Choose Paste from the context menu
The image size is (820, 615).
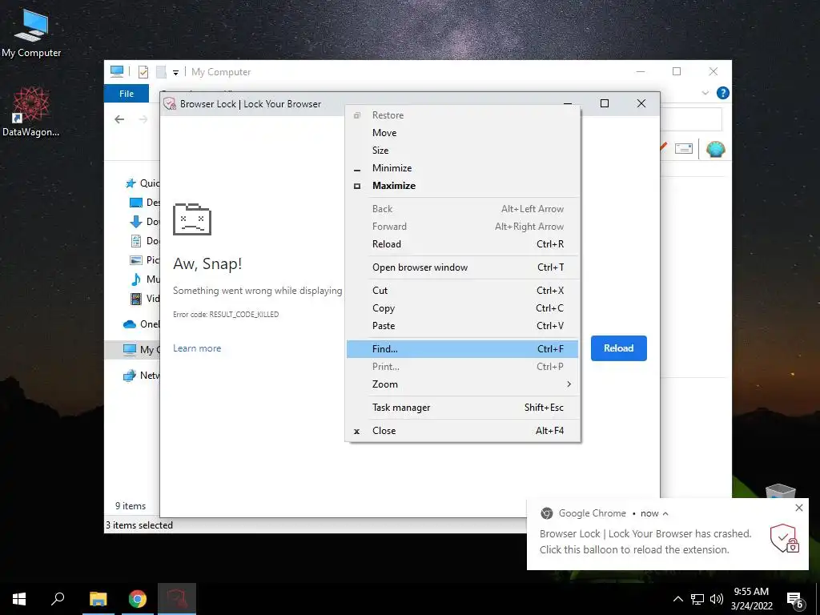pos(462,326)
